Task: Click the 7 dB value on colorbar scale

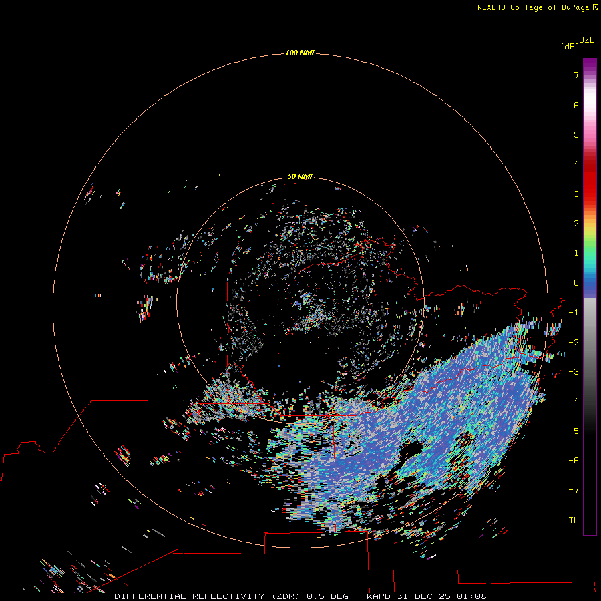Action: 576,75
